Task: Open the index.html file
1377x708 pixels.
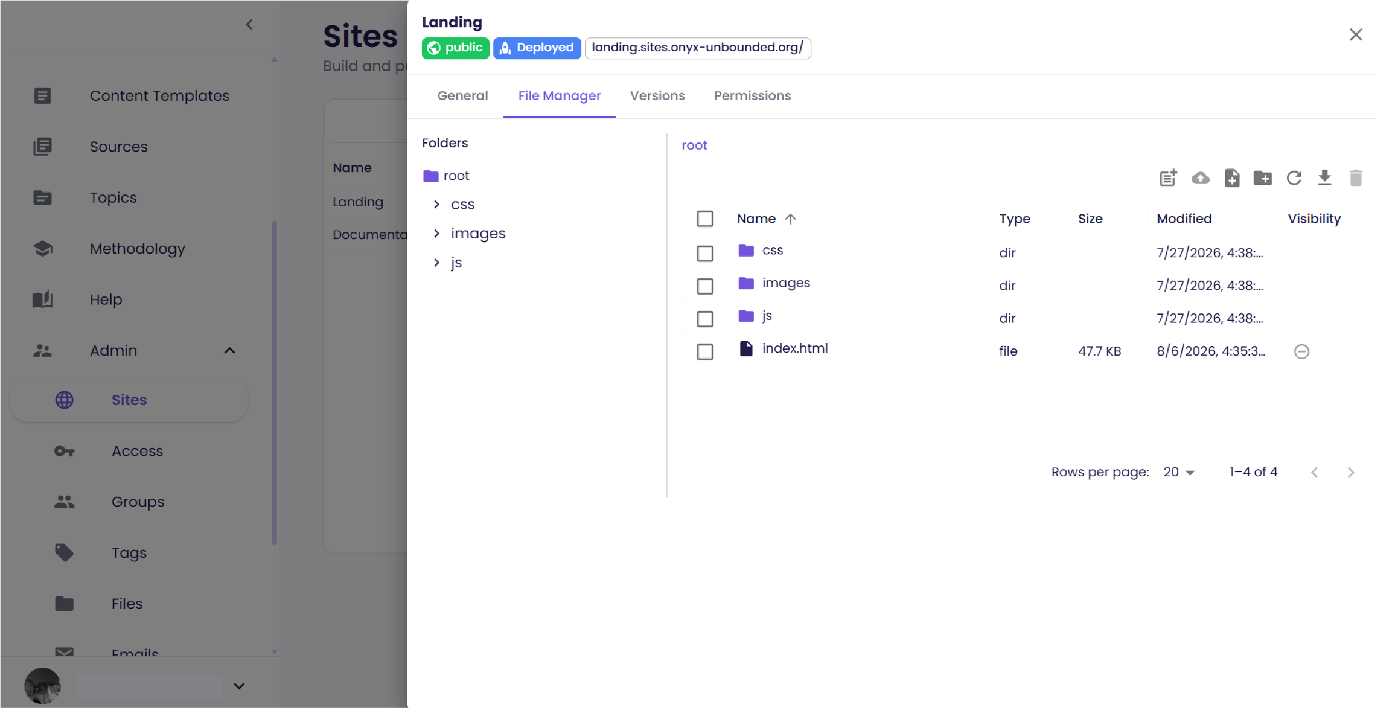Action: (x=795, y=348)
